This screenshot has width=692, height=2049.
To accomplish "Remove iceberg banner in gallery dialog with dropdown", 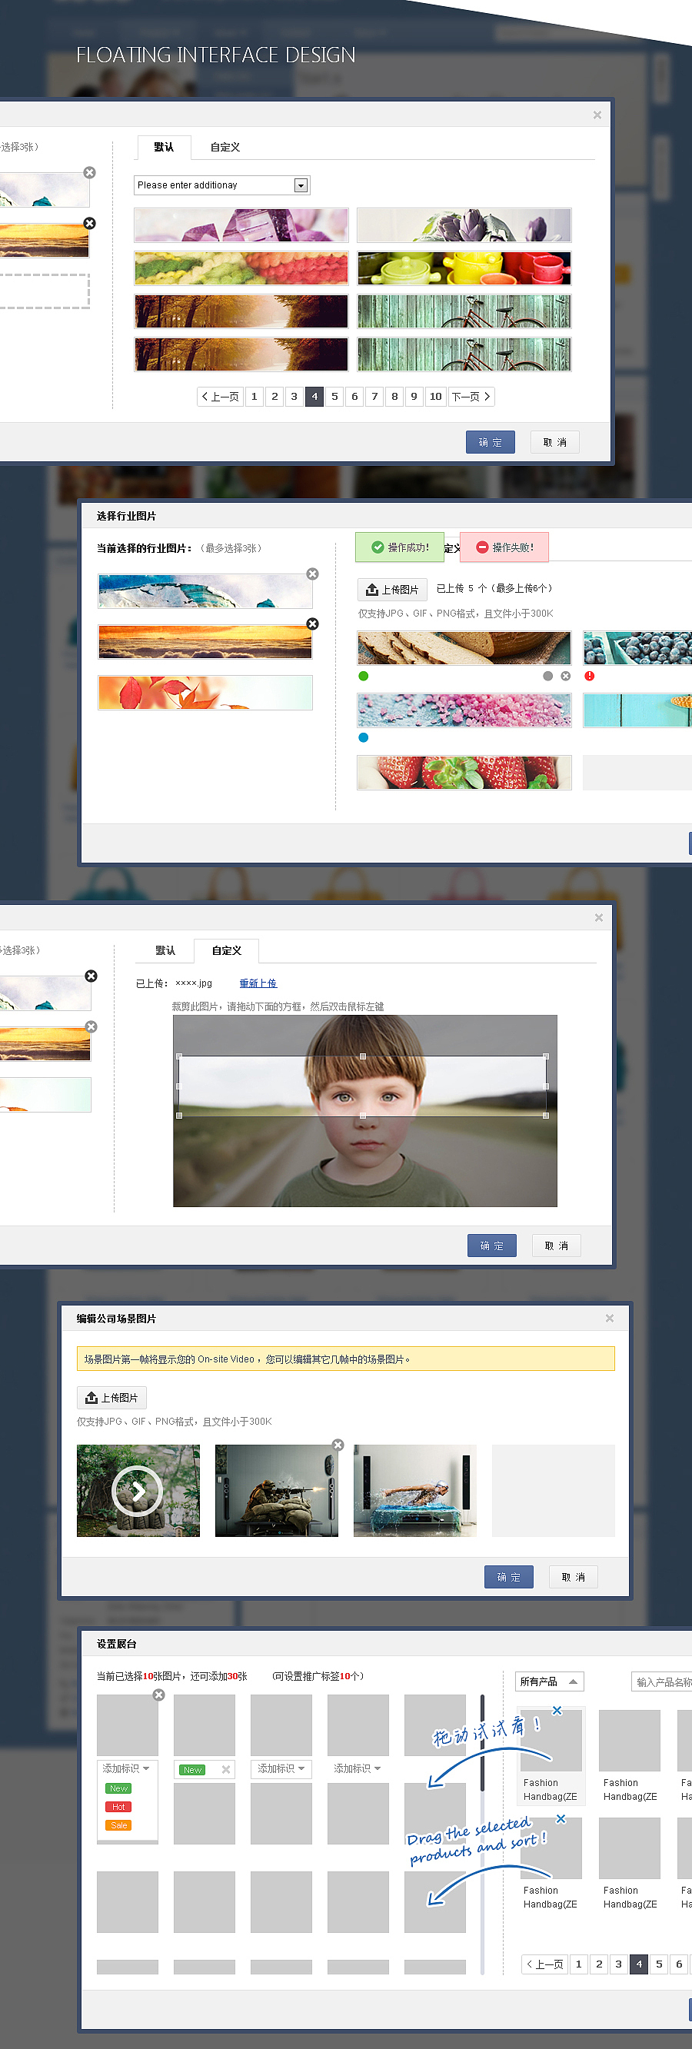I will coord(90,172).
